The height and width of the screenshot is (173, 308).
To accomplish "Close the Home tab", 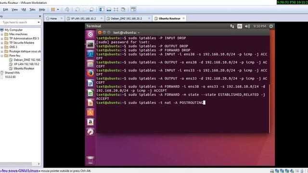I will coord(62,18).
